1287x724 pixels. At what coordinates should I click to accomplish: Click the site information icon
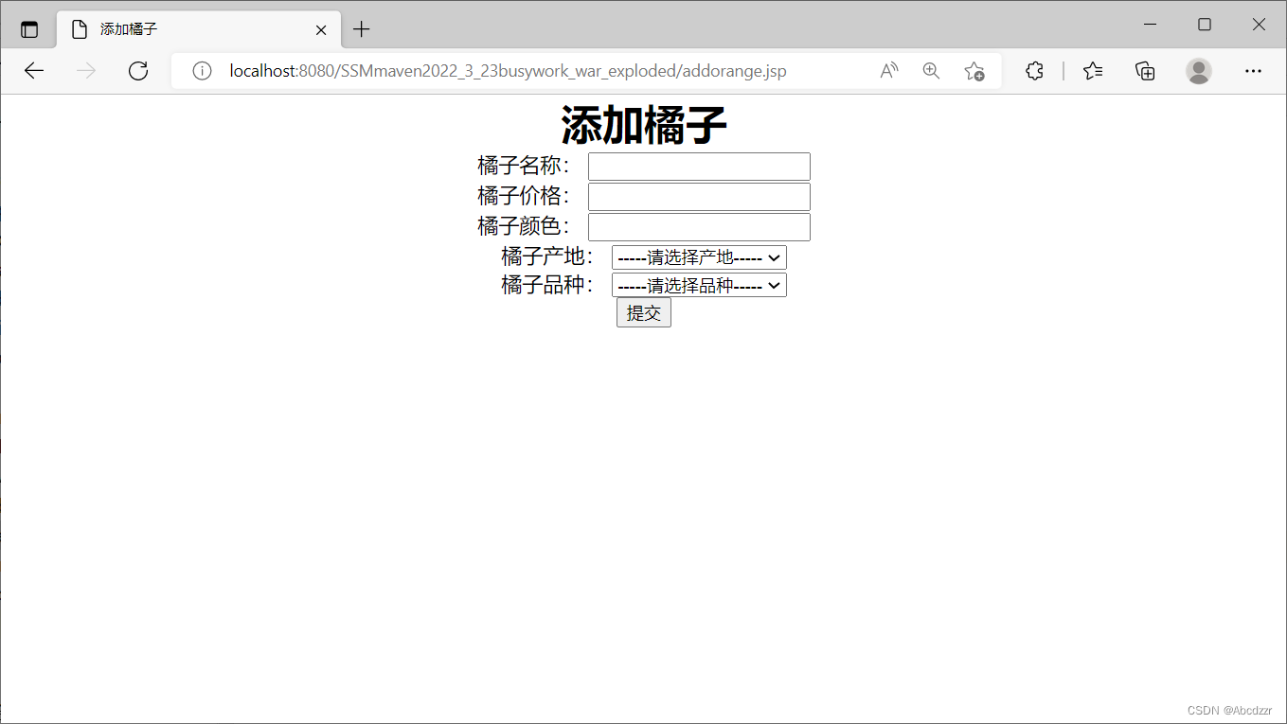(x=202, y=71)
